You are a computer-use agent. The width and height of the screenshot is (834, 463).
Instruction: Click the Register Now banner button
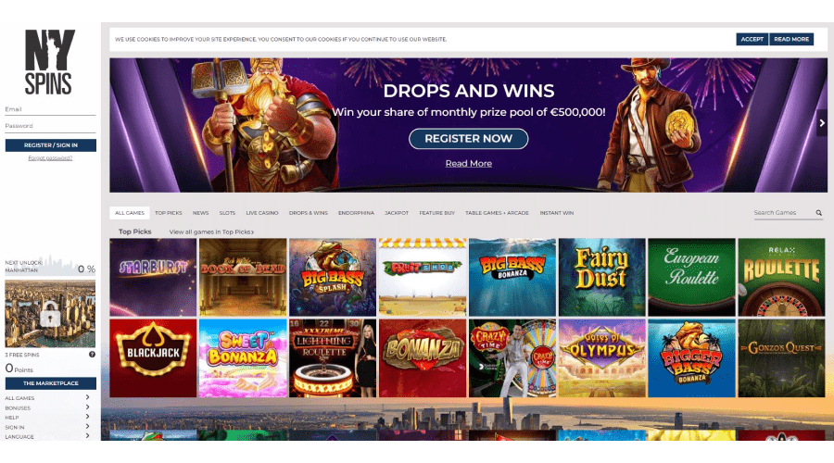tap(469, 139)
